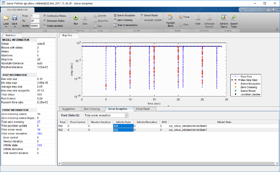Open the Rank States By dropdown
This screenshot has height=172, width=280.
point(106,115)
